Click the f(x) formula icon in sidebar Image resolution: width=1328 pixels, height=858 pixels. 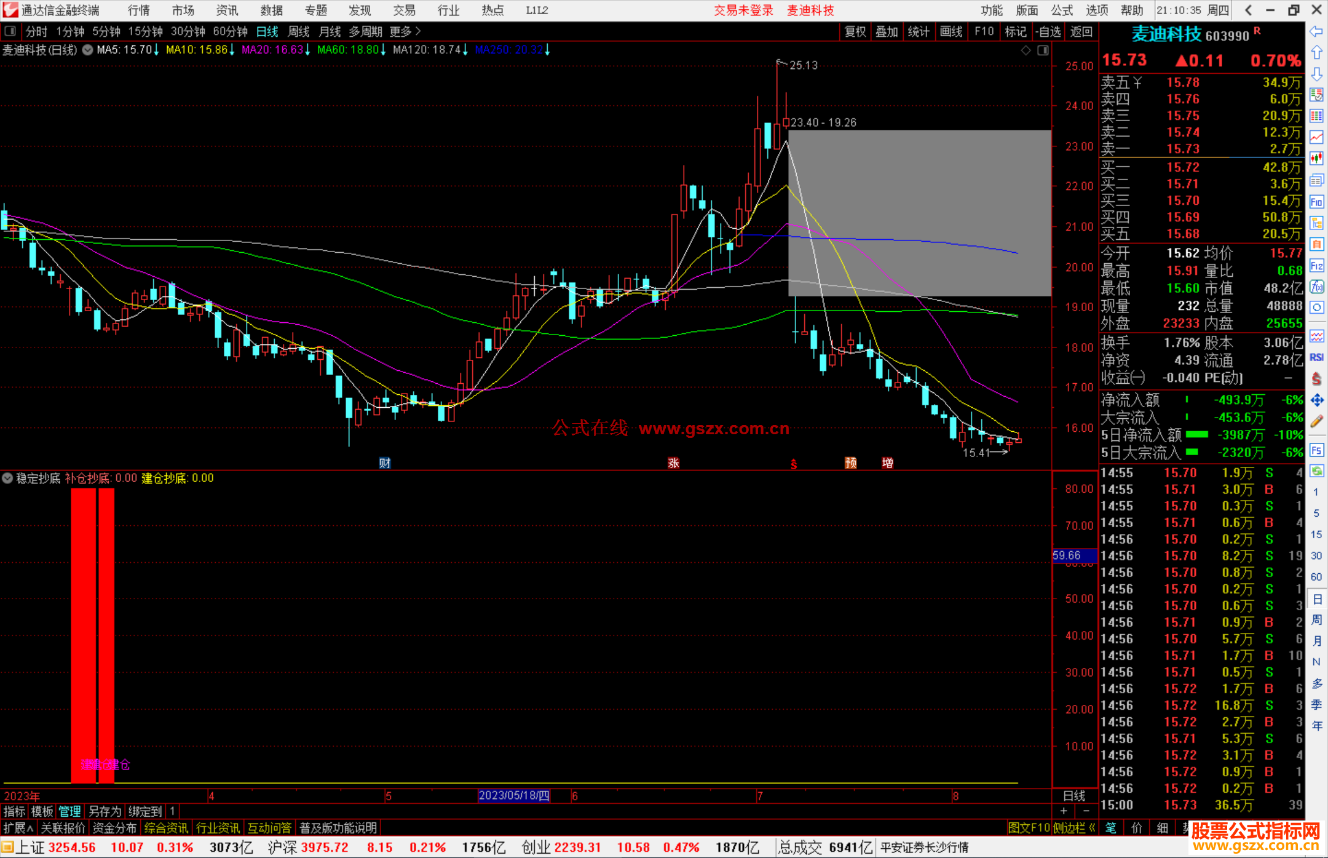1316,287
